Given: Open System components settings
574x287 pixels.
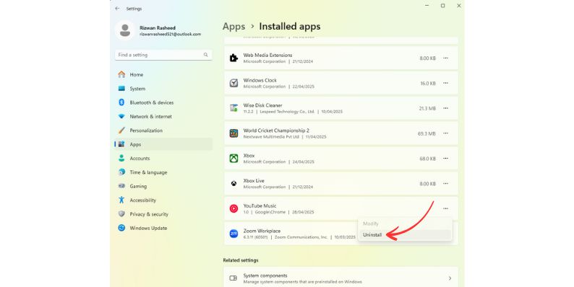Looking at the screenshot, I should point(340,278).
